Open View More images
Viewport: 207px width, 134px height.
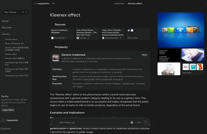187,73
